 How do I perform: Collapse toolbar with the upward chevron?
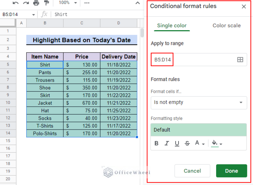point(138,3)
